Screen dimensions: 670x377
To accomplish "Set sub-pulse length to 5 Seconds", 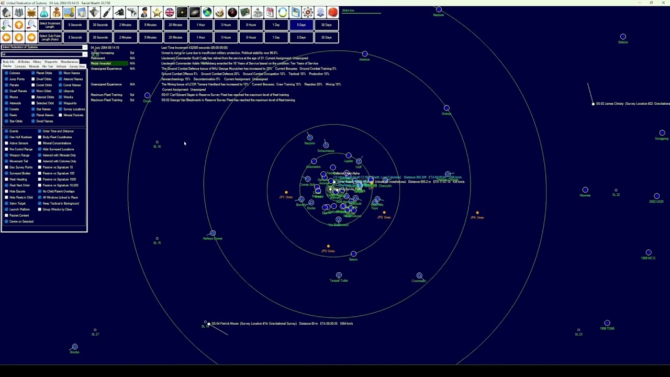I will [75, 37].
